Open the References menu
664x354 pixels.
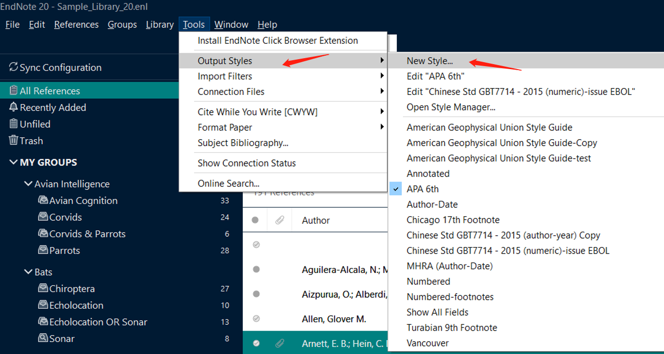[76, 24]
